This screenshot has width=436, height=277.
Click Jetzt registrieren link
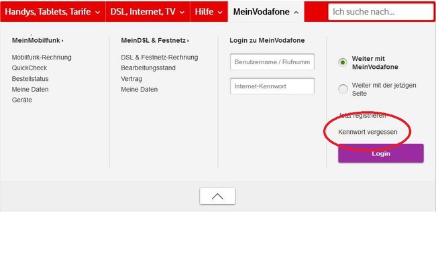362,116
